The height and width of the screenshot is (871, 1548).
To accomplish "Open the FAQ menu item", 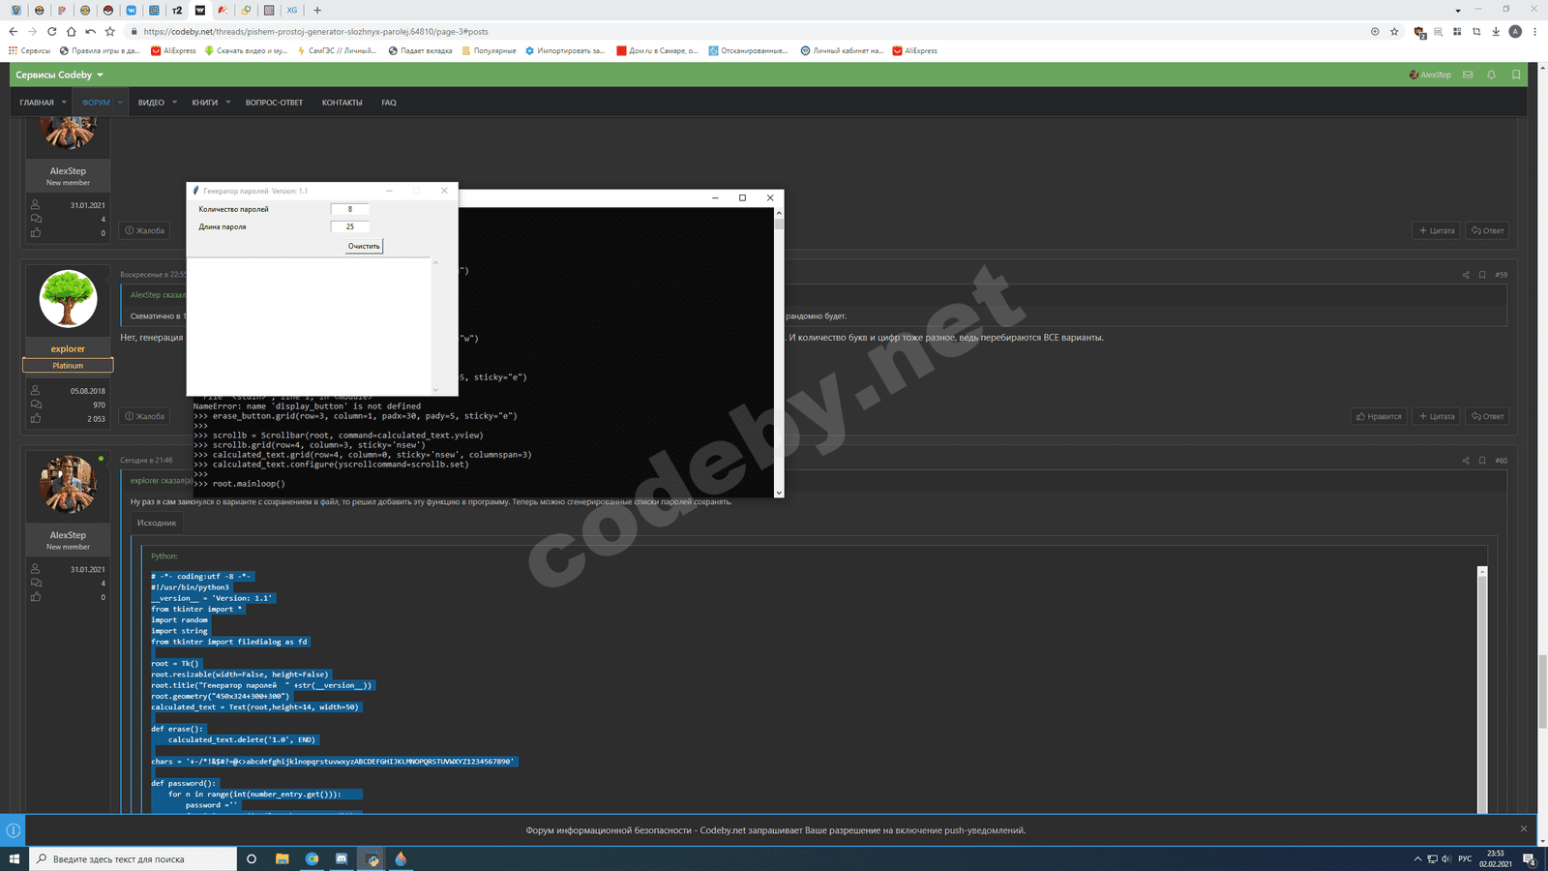I will pyautogui.click(x=389, y=103).
